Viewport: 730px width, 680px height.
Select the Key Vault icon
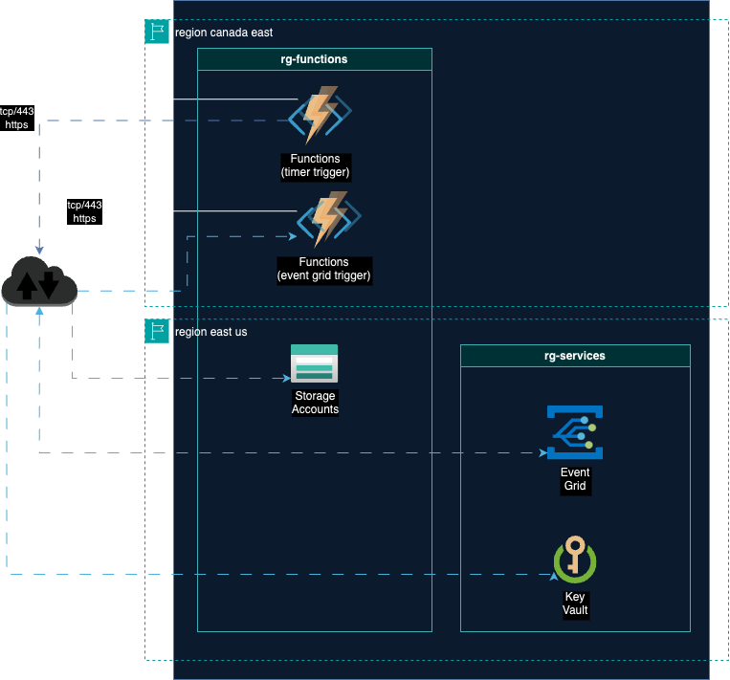click(574, 560)
